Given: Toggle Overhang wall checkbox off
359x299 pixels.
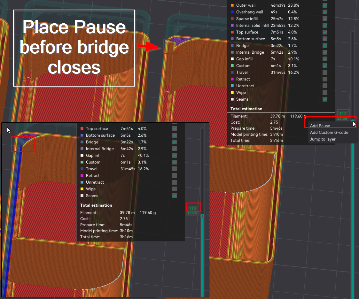Looking at the screenshot, I should click(325, 12).
